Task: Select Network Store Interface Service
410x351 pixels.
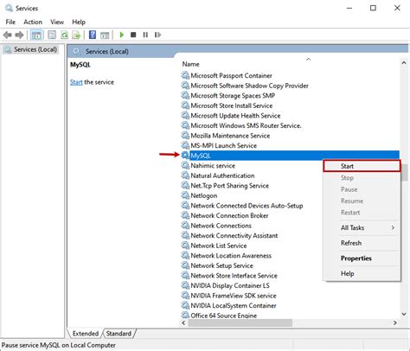Action: (234, 276)
